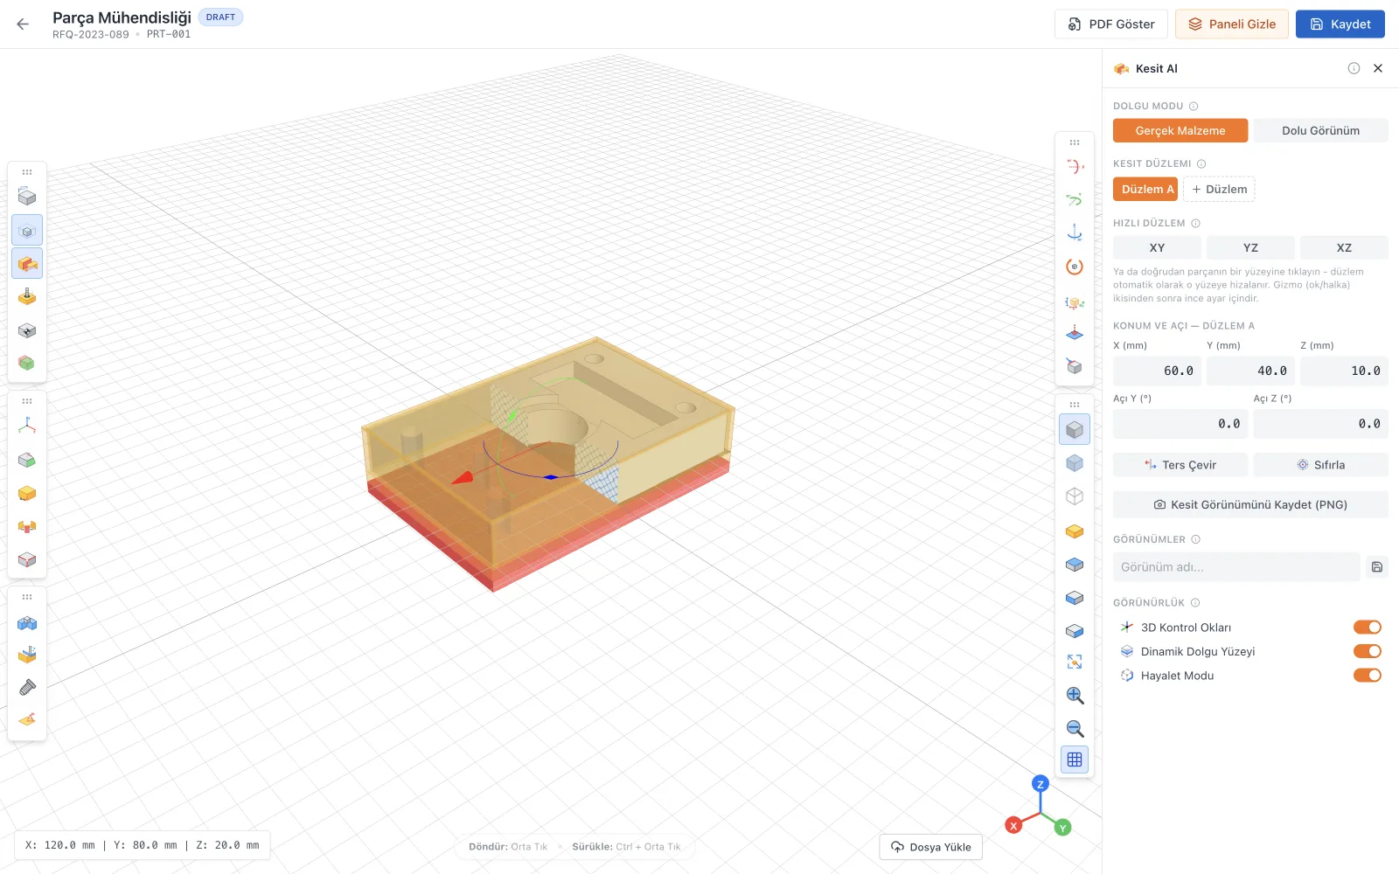Click the Dosya Yükle upload button

[930, 847]
